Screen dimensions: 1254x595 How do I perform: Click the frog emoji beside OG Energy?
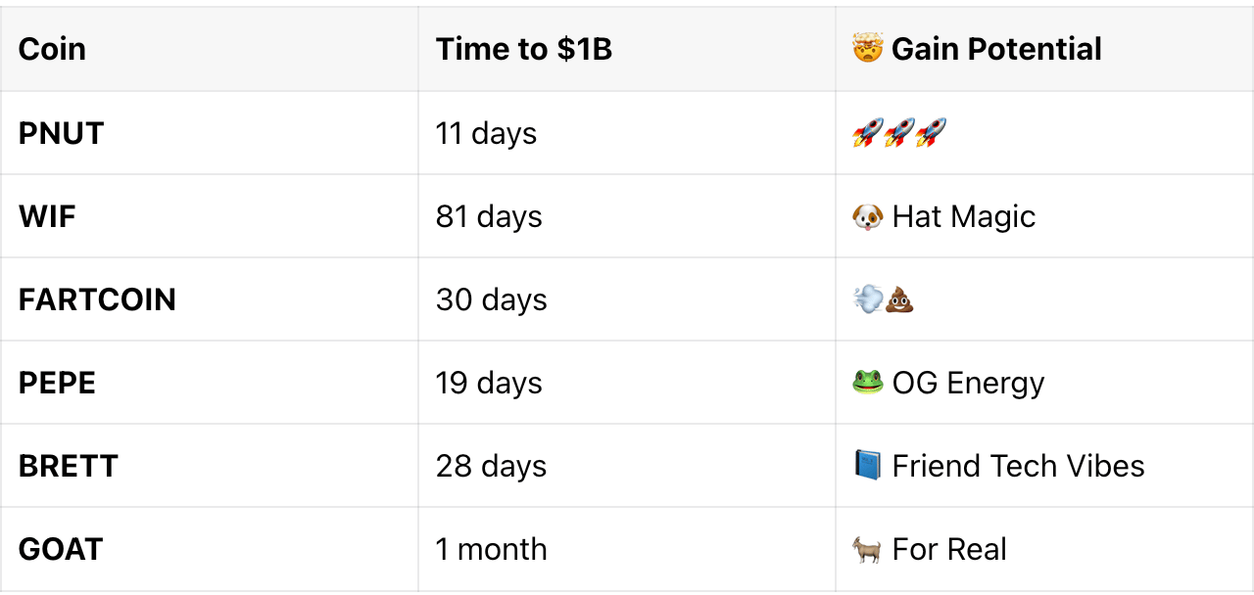pos(867,383)
